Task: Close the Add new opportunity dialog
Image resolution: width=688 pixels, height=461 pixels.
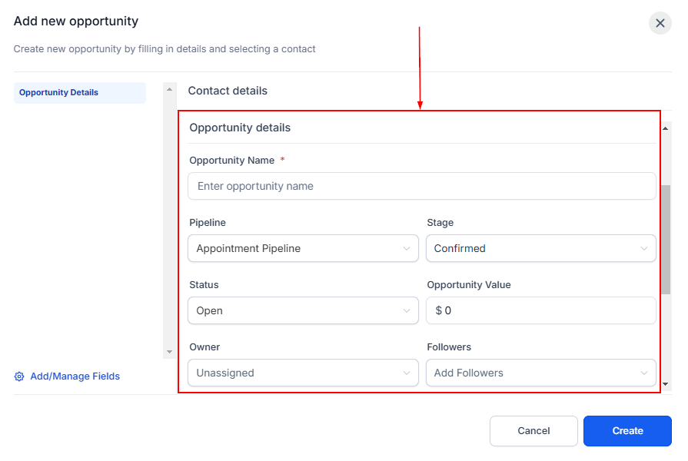Action: point(660,23)
